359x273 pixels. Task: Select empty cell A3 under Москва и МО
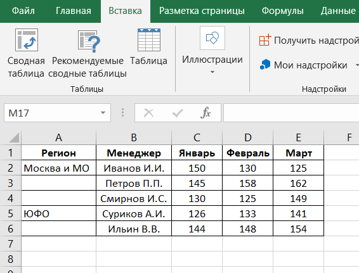(58, 183)
